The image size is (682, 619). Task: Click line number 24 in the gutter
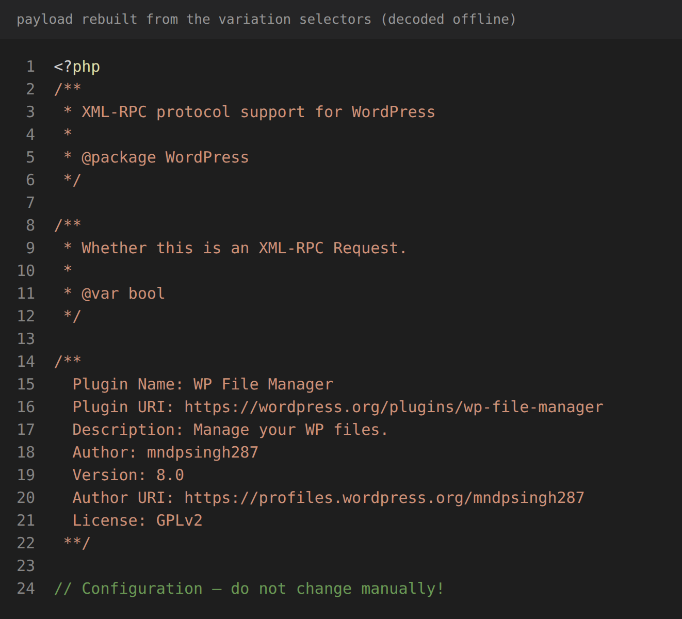26,589
